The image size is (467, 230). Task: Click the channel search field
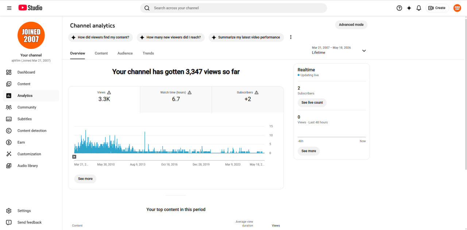point(233,8)
